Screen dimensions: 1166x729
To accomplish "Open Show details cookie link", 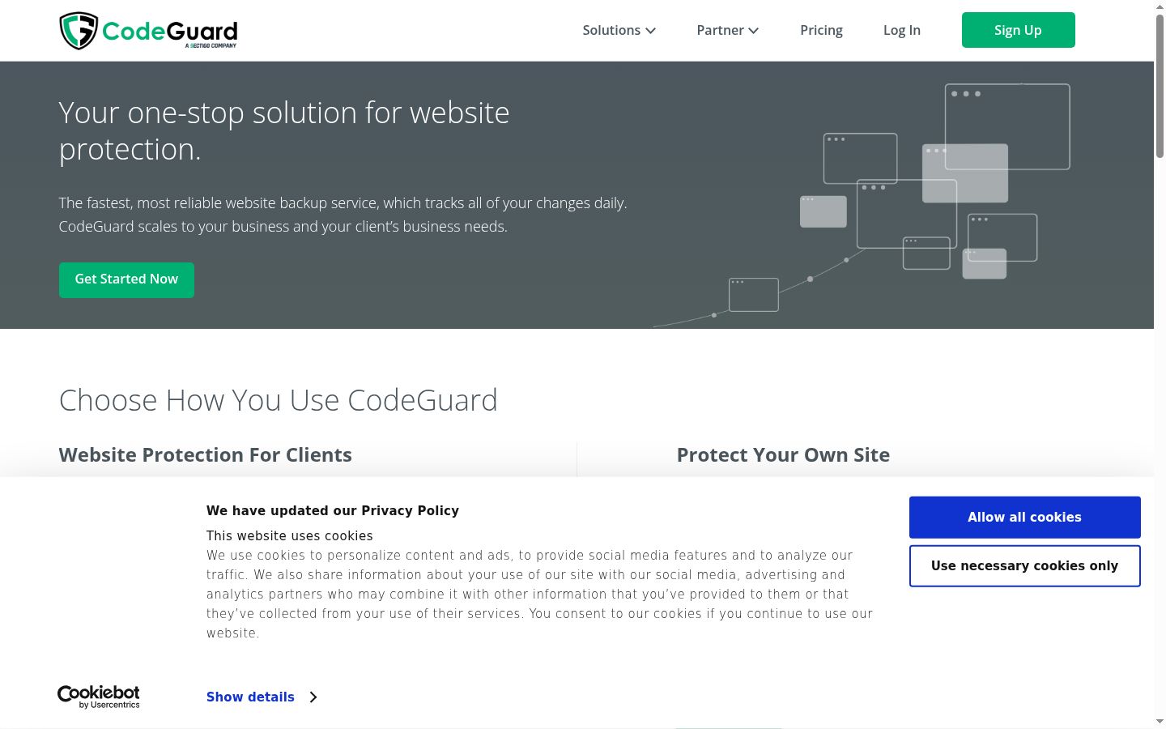I will click(x=250, y=697).
